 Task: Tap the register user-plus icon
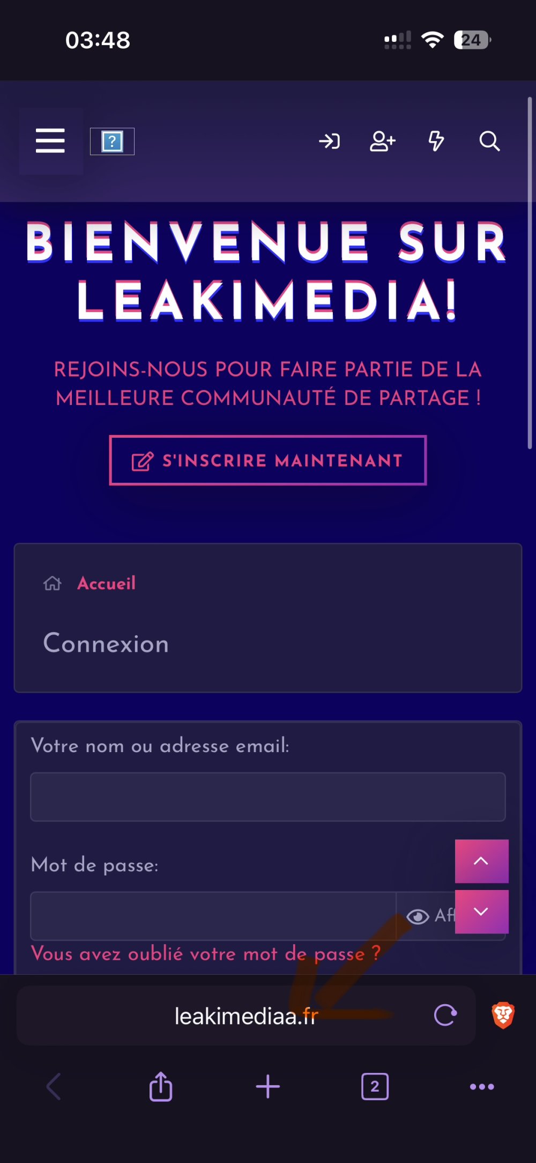383,141
